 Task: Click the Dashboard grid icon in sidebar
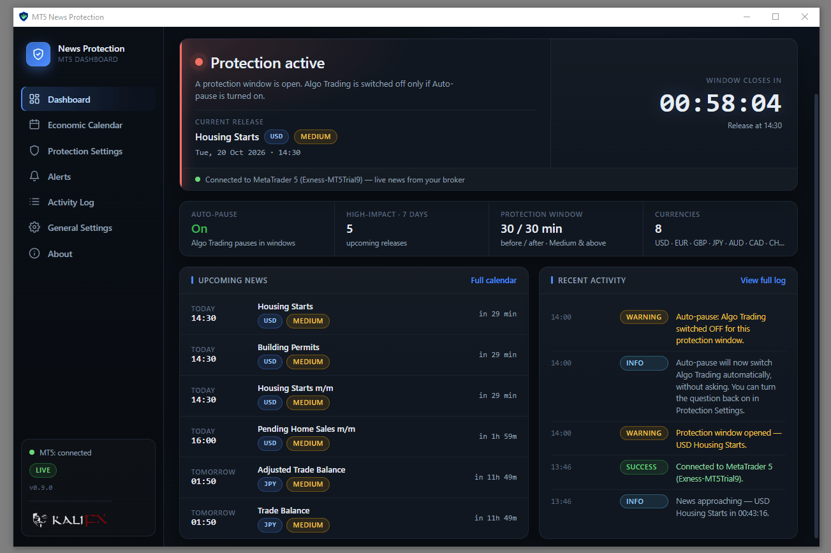34,100
